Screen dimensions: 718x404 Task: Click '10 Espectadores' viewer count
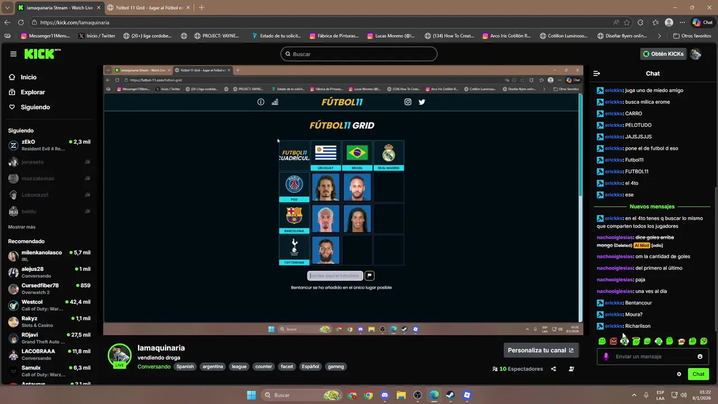(x=517, y=369)
